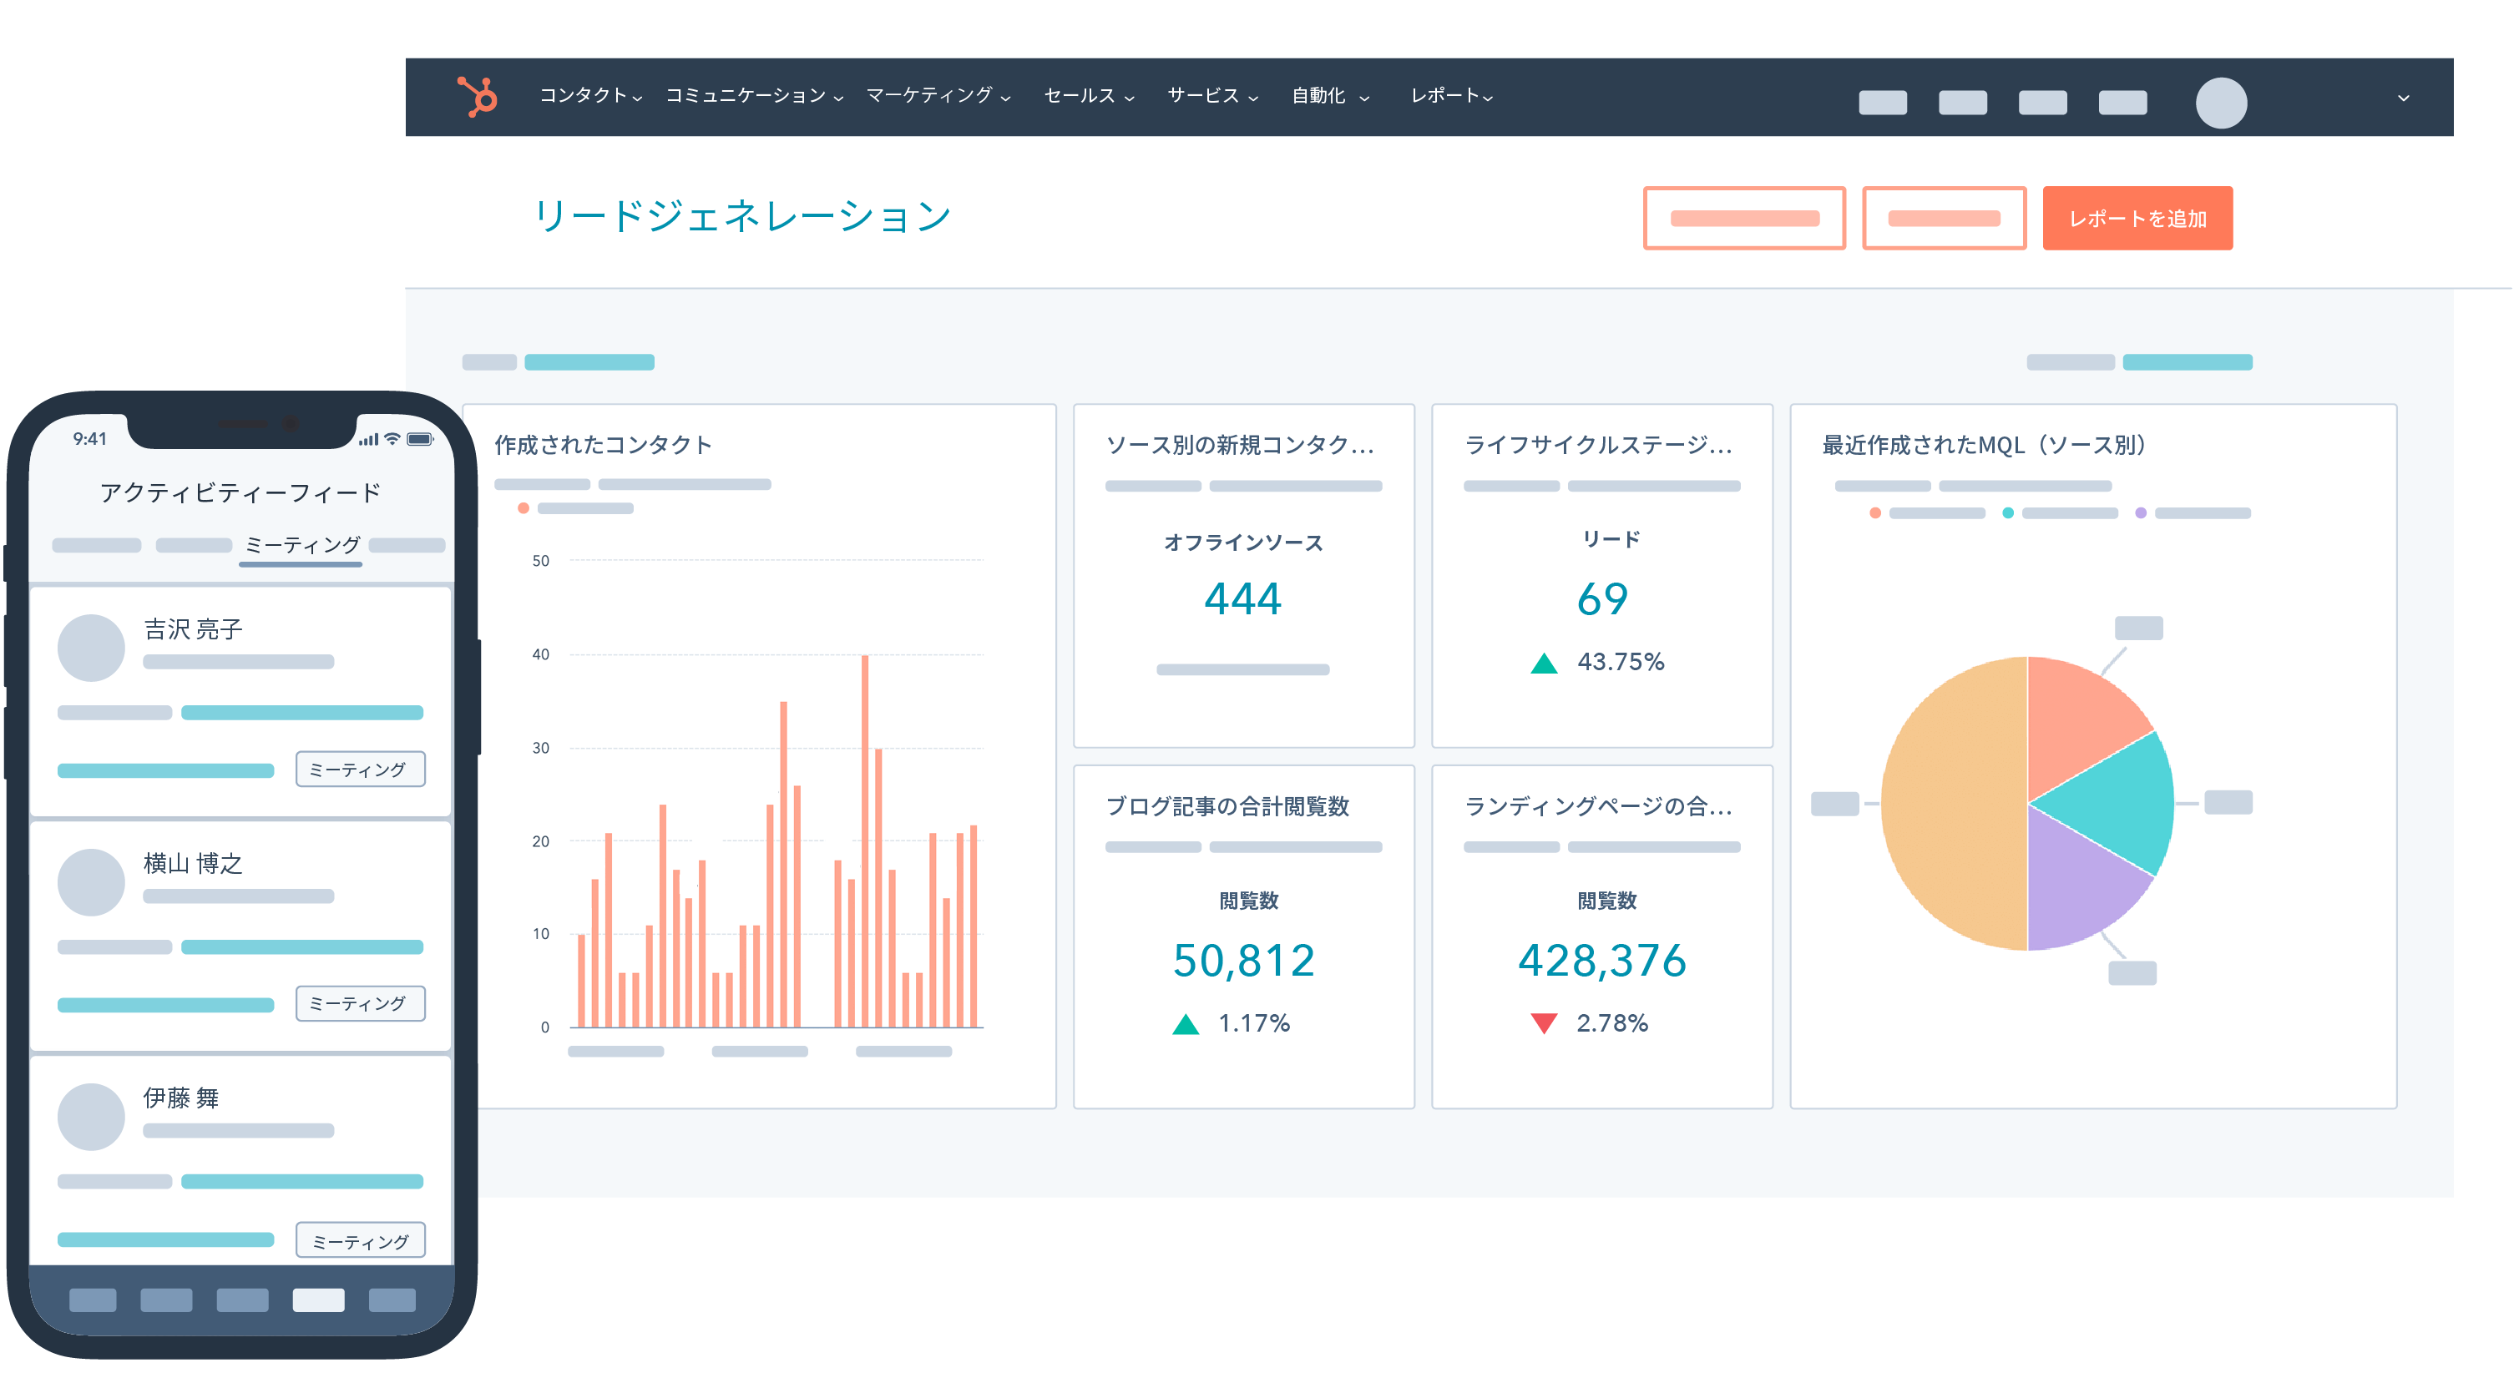Open 伊藤 舞's activity card
The height and width of the screenshot is (1383, 2519).
pos(240,1161)
